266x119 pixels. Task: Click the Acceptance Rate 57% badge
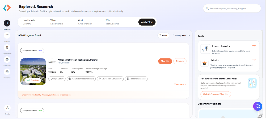pyautogui.click(x=32, y=111)
